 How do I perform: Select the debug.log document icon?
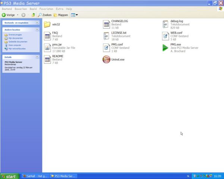tap(165, 24)
